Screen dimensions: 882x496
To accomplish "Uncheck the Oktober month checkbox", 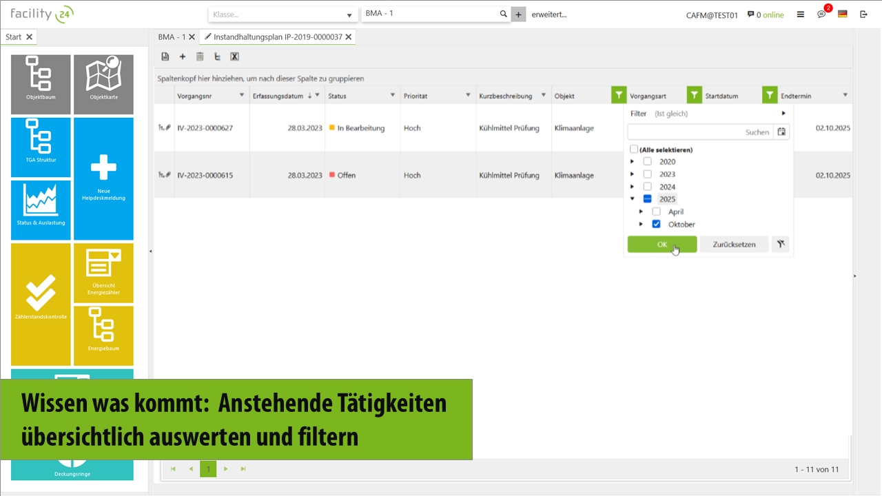I will [656, 224].
